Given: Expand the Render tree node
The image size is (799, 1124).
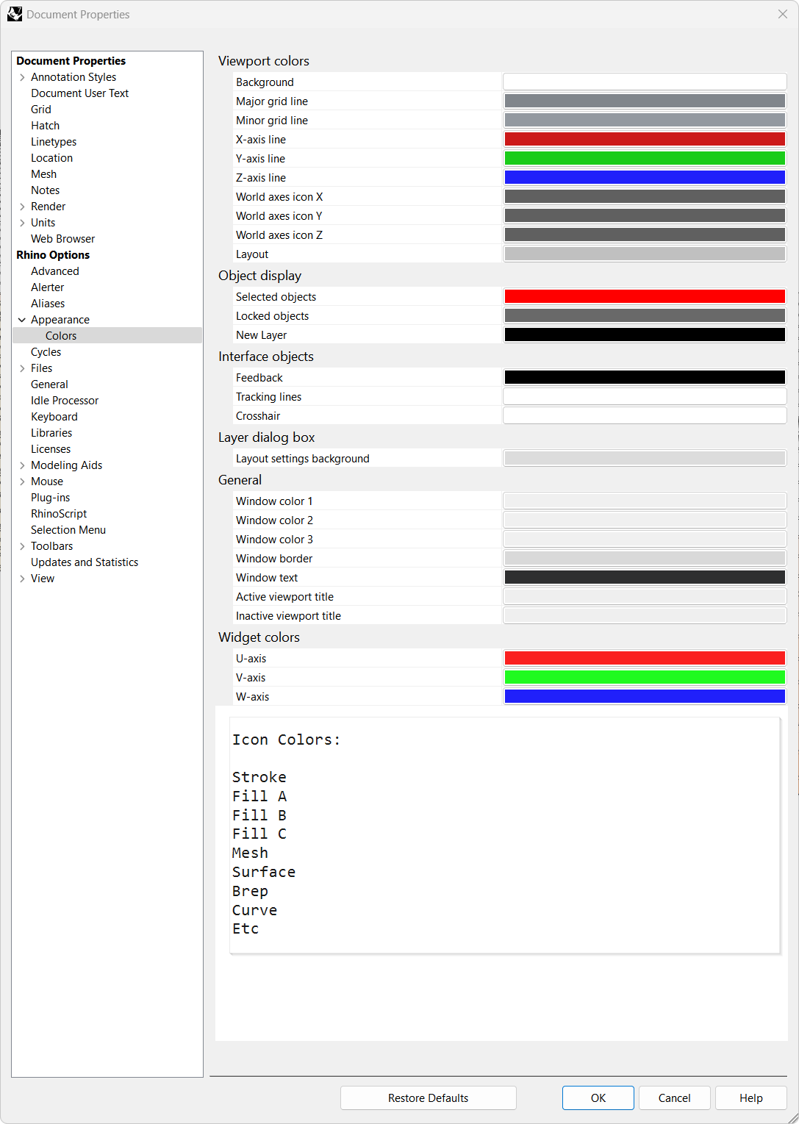Looking at the screenshot, I should tap(22, 207).
